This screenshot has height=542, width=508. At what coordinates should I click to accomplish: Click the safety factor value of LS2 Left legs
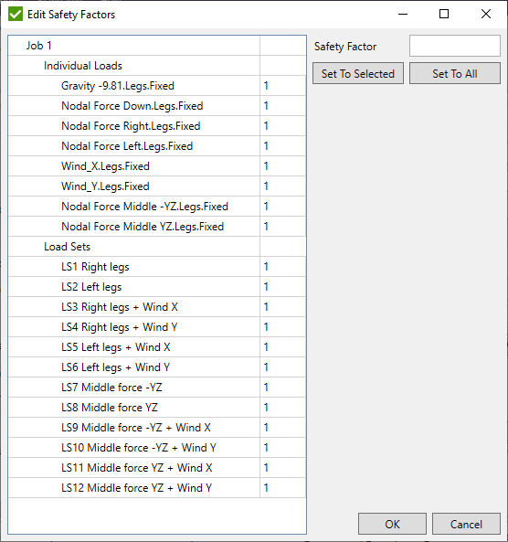click(x=282, y=287)
